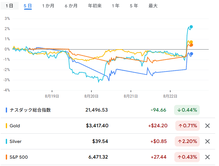Screen dimensions: 219x166
Task: Open the 1か月 time range tab
Action: click(x=48, y=6)
